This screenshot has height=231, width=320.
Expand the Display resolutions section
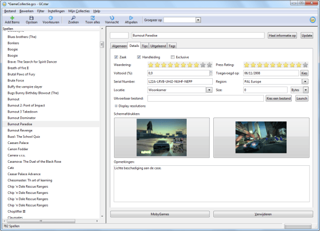116,105
